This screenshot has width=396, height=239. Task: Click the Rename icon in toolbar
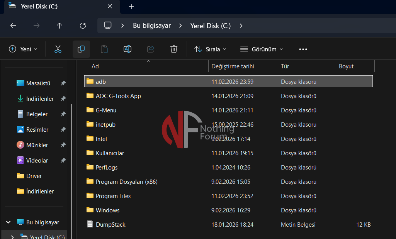[127, 49]
